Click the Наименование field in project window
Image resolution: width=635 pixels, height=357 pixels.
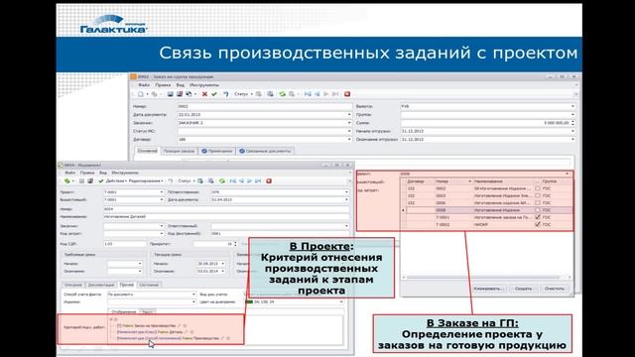[226, 217]
